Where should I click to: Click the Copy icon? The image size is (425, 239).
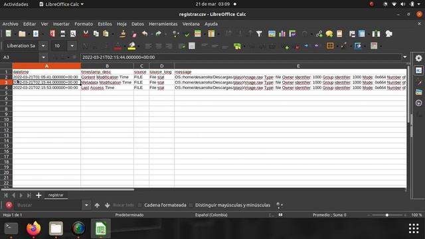tap(96, 34)
